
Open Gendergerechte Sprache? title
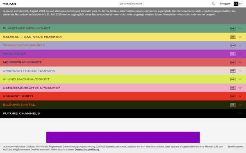(x=31, y=88)
